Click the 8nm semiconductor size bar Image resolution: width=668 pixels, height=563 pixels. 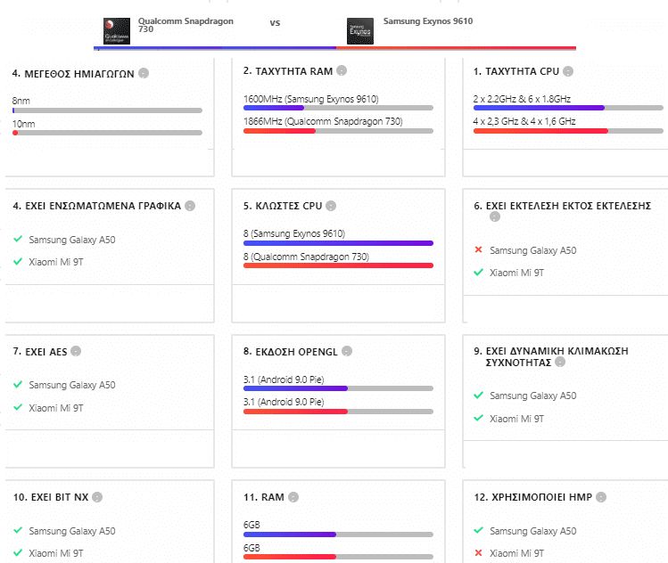pyautogui.click(x=107, y=110)
